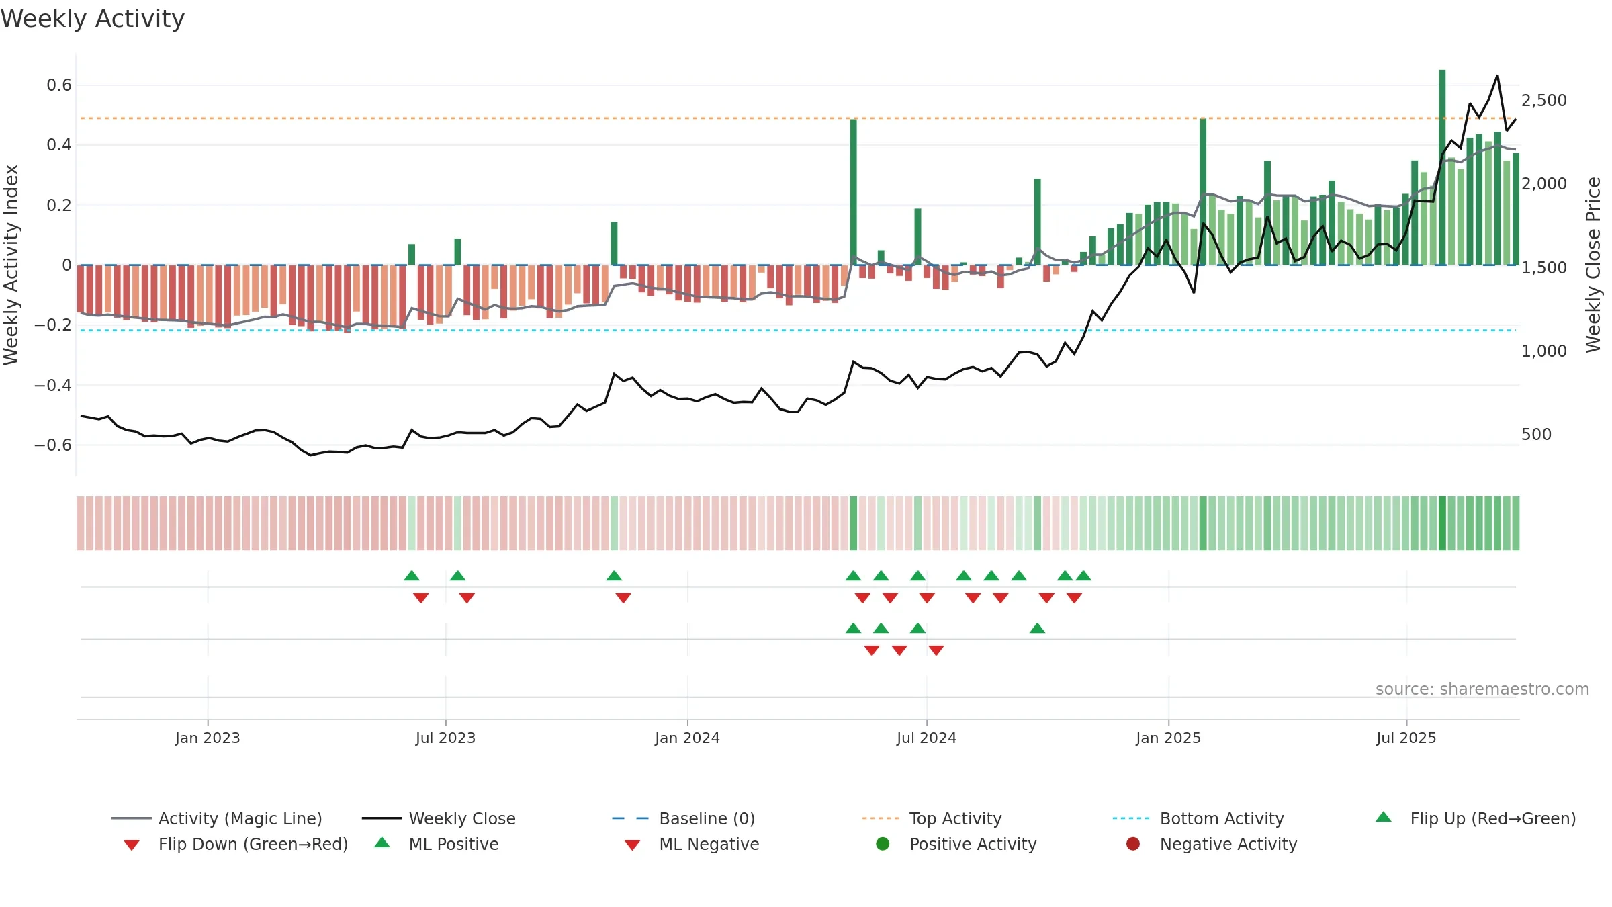The height and width of the screenshot is (907, 1612).
Task: Click the 1,500 price axis value
Action: (x=1543, y=267)
